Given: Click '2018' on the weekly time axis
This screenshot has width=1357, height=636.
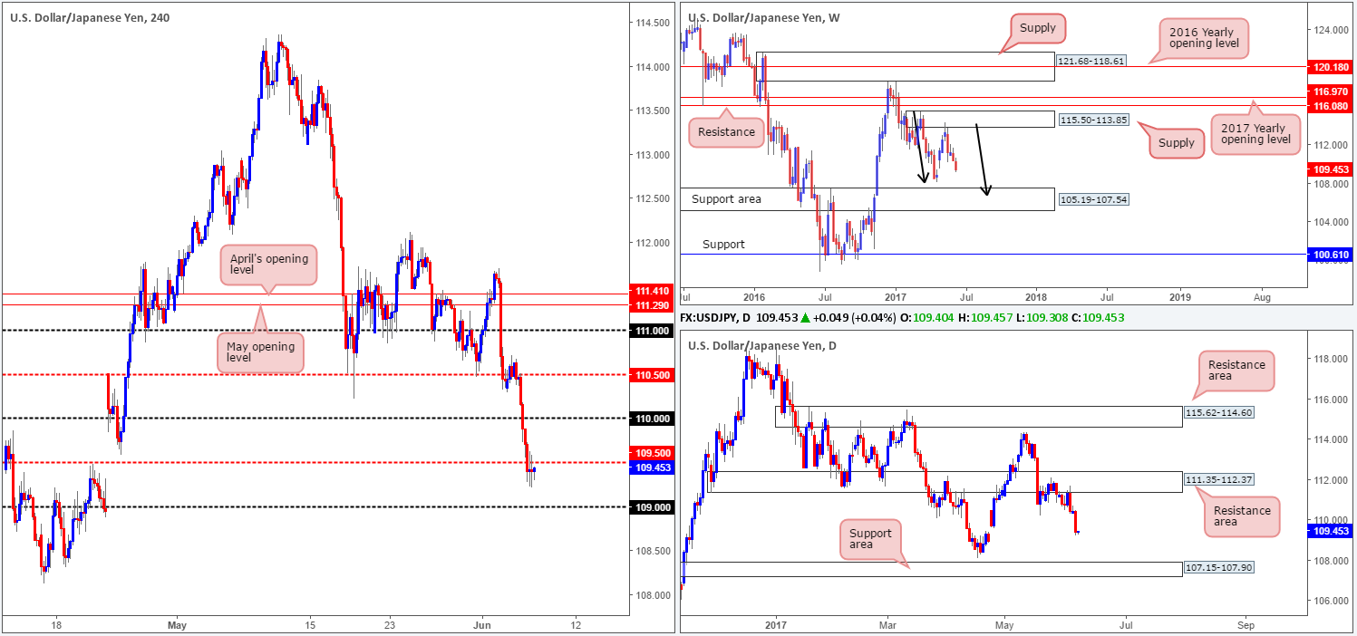Looking at the screenshot, I should 1036,296.
